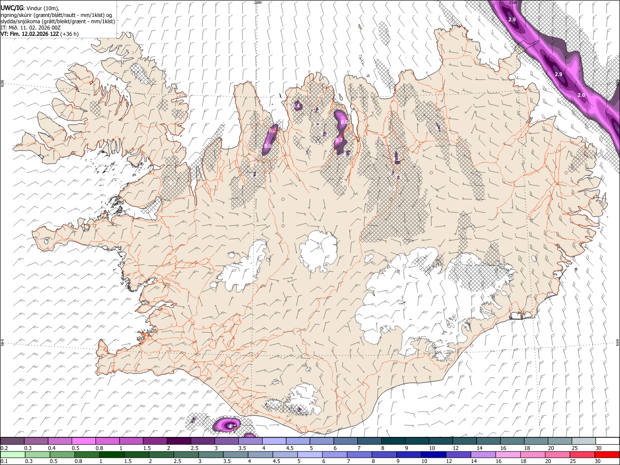
Task: Select the 'VT: Fim. 12.02.2026 12Z' valid time
Action: click(x=30, y=34)
